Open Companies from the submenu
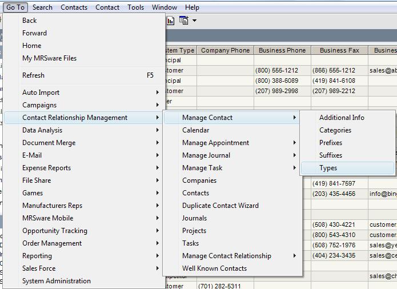Viewport: 397px width, 289px height. [x=232, y=180]
